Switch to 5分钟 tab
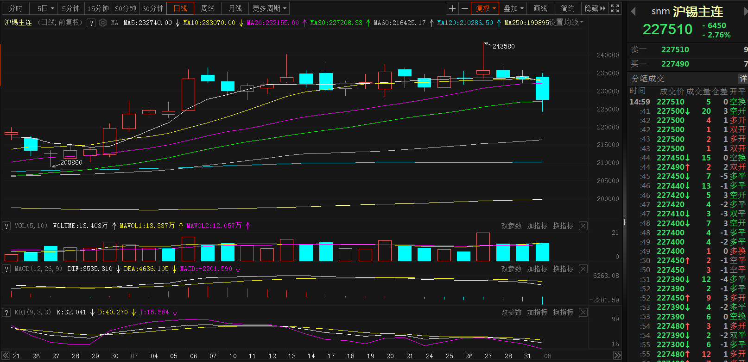The width and height of the screenshot is (748, 362). click(x=70, y=8)
